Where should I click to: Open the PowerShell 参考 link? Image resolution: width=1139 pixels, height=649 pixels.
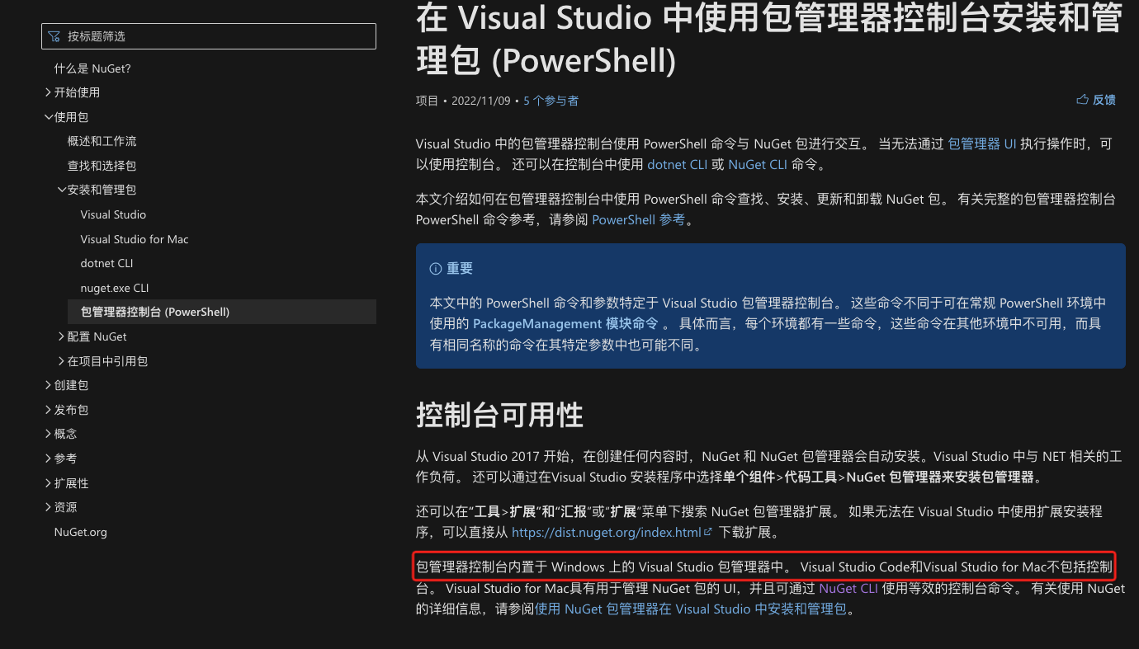(x=638, y=220)
